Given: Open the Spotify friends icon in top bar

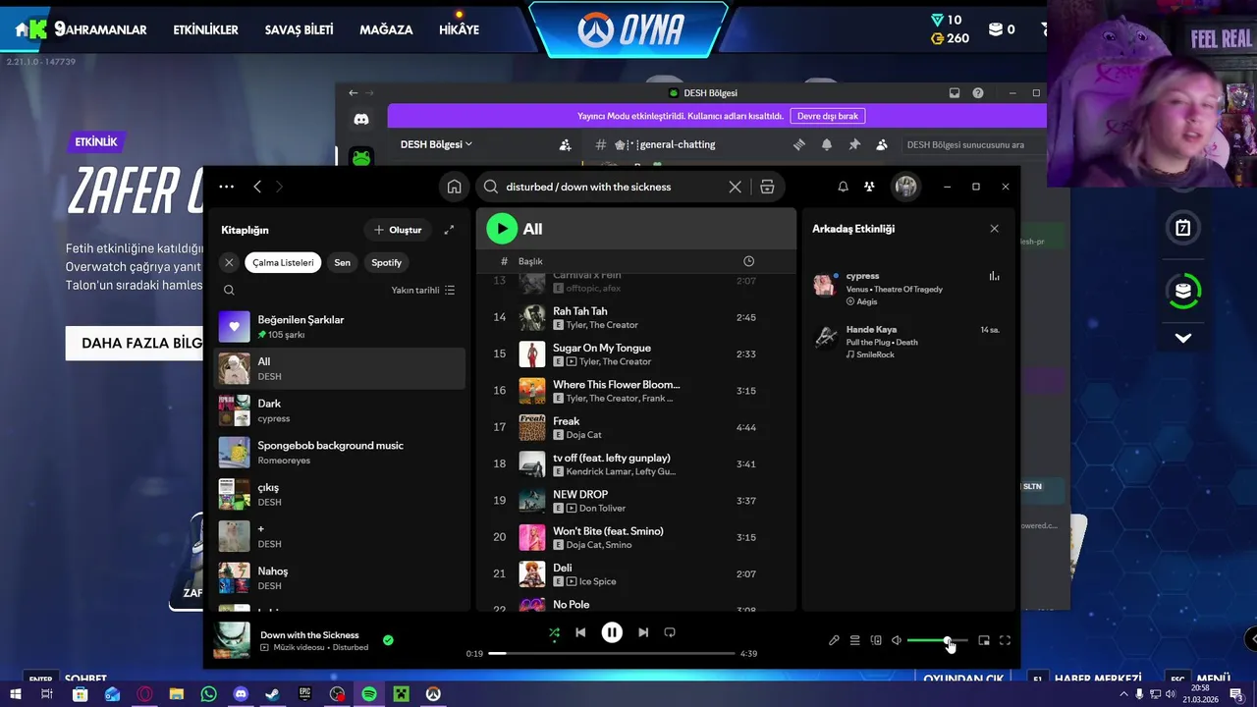Looking at the screenshot, I should pyautogui.click(x=869, y=187).
